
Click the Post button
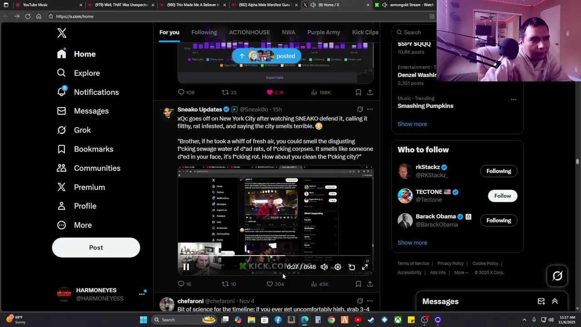coord(96,248)
